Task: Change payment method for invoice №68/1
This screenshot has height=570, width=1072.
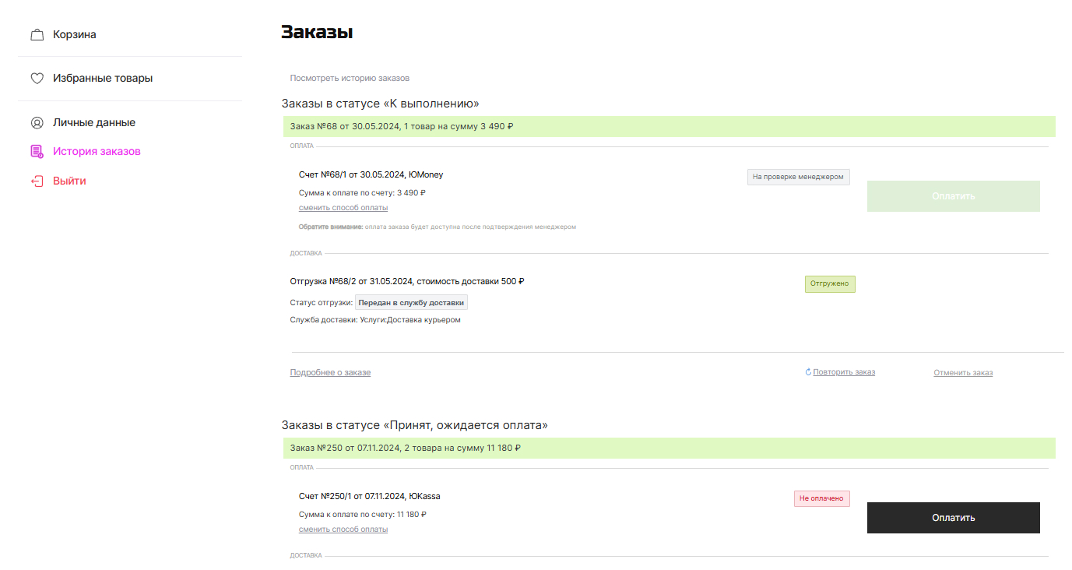Action: (343, 208)
